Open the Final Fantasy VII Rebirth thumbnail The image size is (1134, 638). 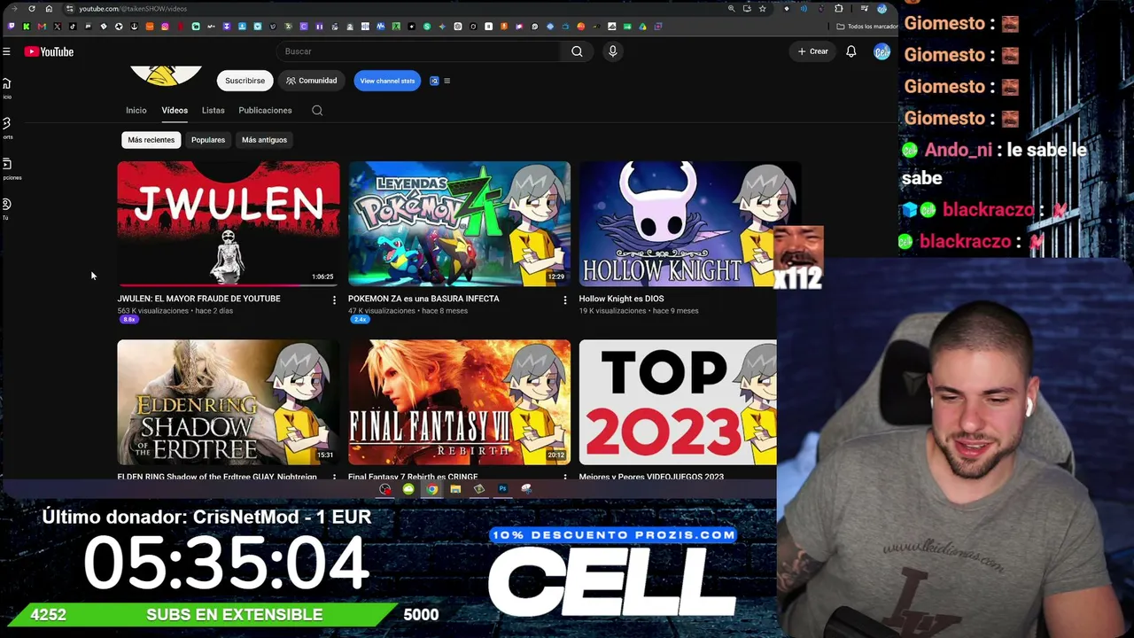[459, 402]
